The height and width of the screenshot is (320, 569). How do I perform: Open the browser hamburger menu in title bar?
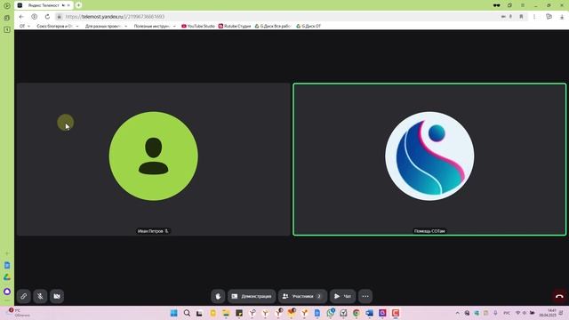pos(523,5)
